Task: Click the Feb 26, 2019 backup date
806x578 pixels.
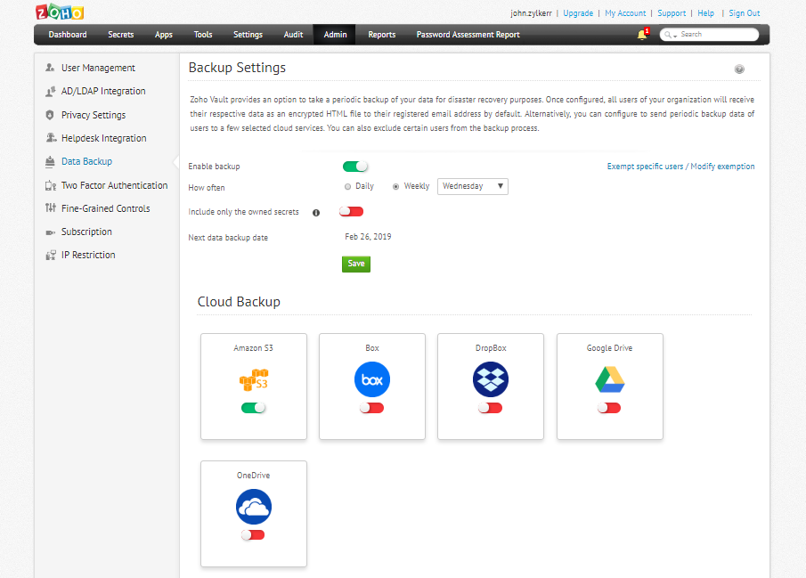Action: (368, 237)
